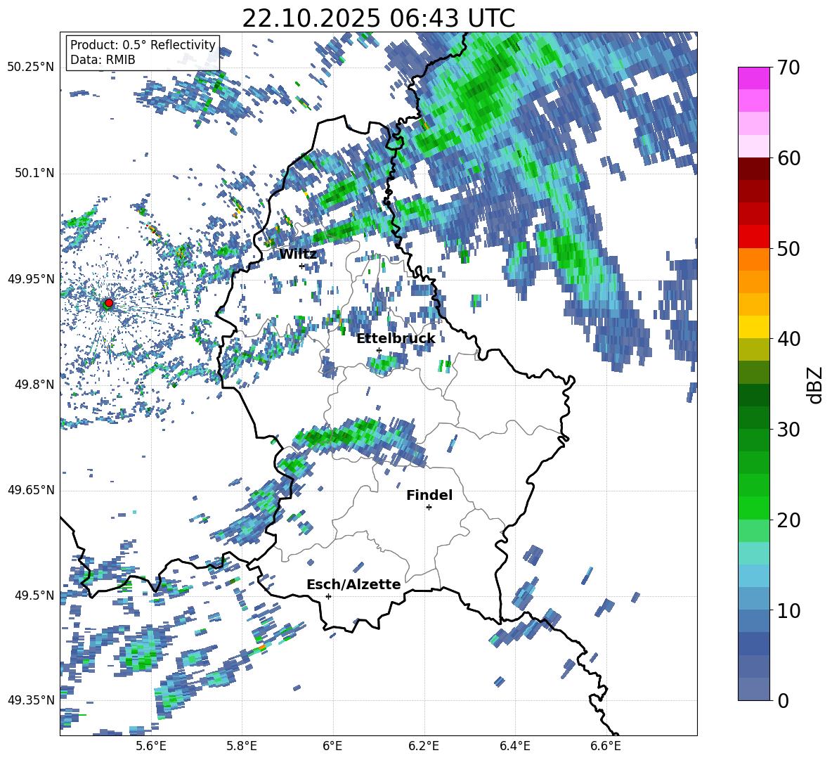Click the bright green colorbar swatch above 20

(753, 508)
